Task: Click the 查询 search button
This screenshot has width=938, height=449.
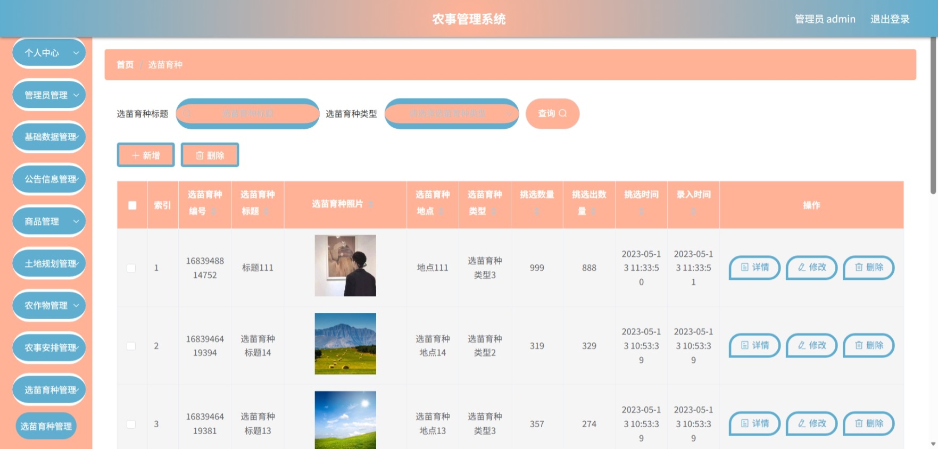Action: pos(552,113)
